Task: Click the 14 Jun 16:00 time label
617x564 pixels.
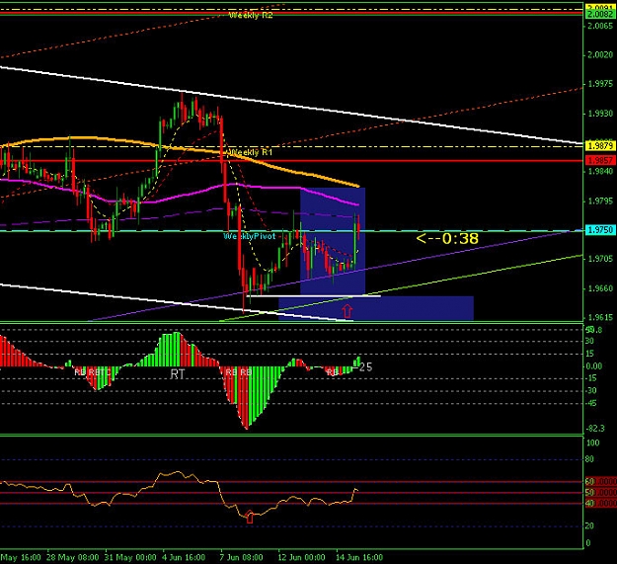Action: [359, 558]
